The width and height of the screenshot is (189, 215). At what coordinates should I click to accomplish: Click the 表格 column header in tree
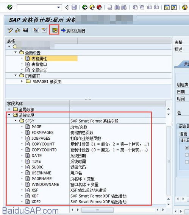point(41,41)
